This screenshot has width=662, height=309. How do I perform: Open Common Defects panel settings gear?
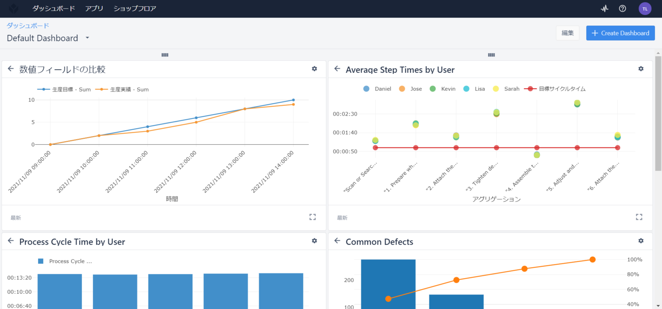(x=641, y=241)
